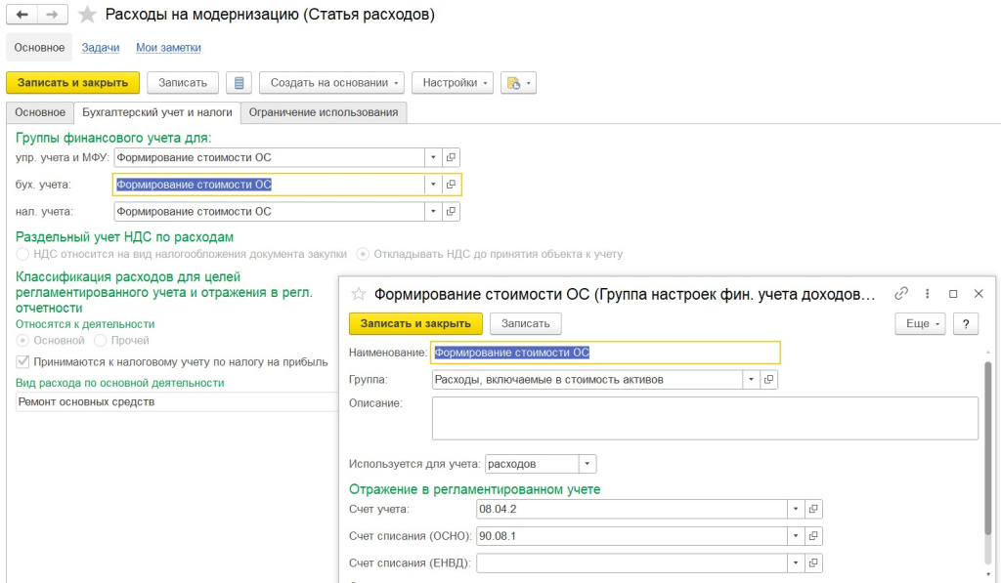Select the top Основное navigation item
Screen dimensions: 1001x583
[x=39, y=48]
